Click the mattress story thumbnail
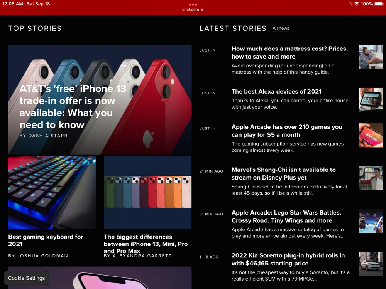Image resolution: width=386 pixels, height=289 pixels. [371, 57]
